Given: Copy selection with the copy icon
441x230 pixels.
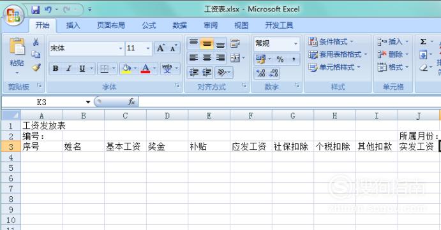Looking at the screenshot, I should click(x=36, y=55).
